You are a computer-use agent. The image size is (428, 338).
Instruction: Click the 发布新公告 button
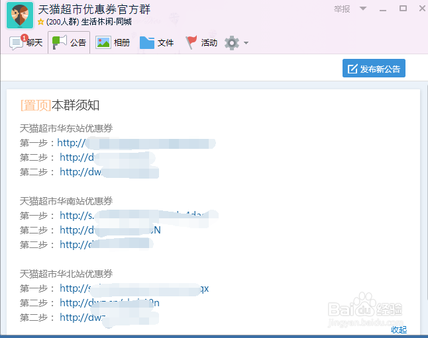[x=374, y=68]
